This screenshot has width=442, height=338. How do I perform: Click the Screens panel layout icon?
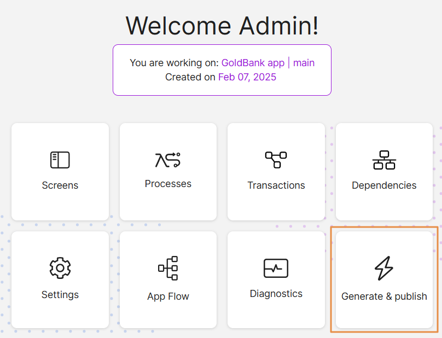(x=60, y=160)
